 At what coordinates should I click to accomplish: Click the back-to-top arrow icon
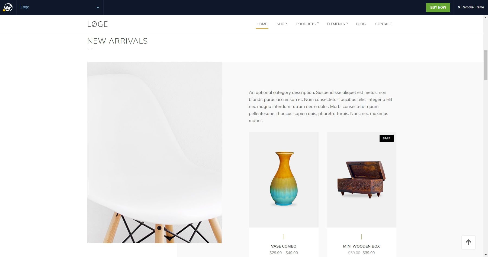(468, 242)
